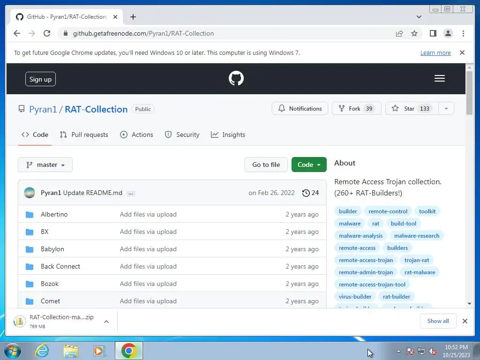480x360 pixels.
Task: Open the Bozok folder link
Action: (50, 284)
